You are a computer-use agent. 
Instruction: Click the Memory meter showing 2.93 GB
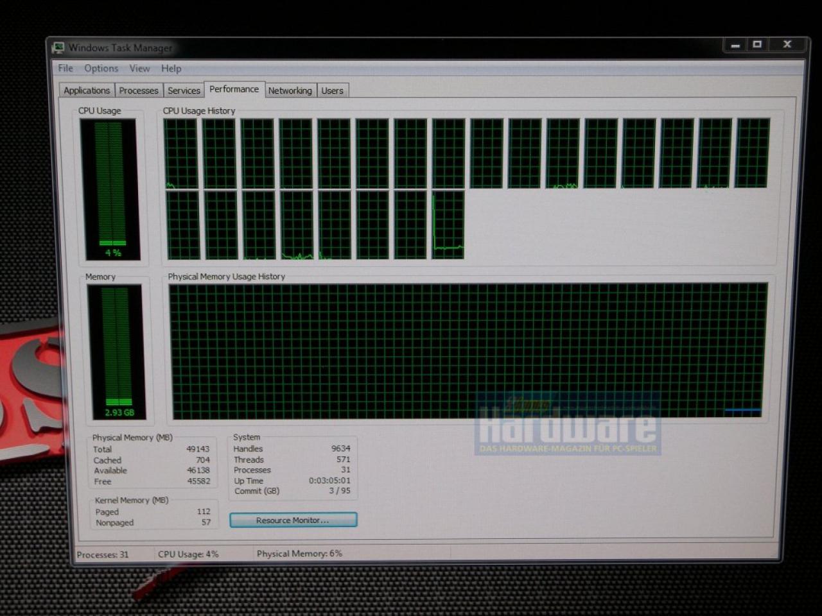(118, 352)
